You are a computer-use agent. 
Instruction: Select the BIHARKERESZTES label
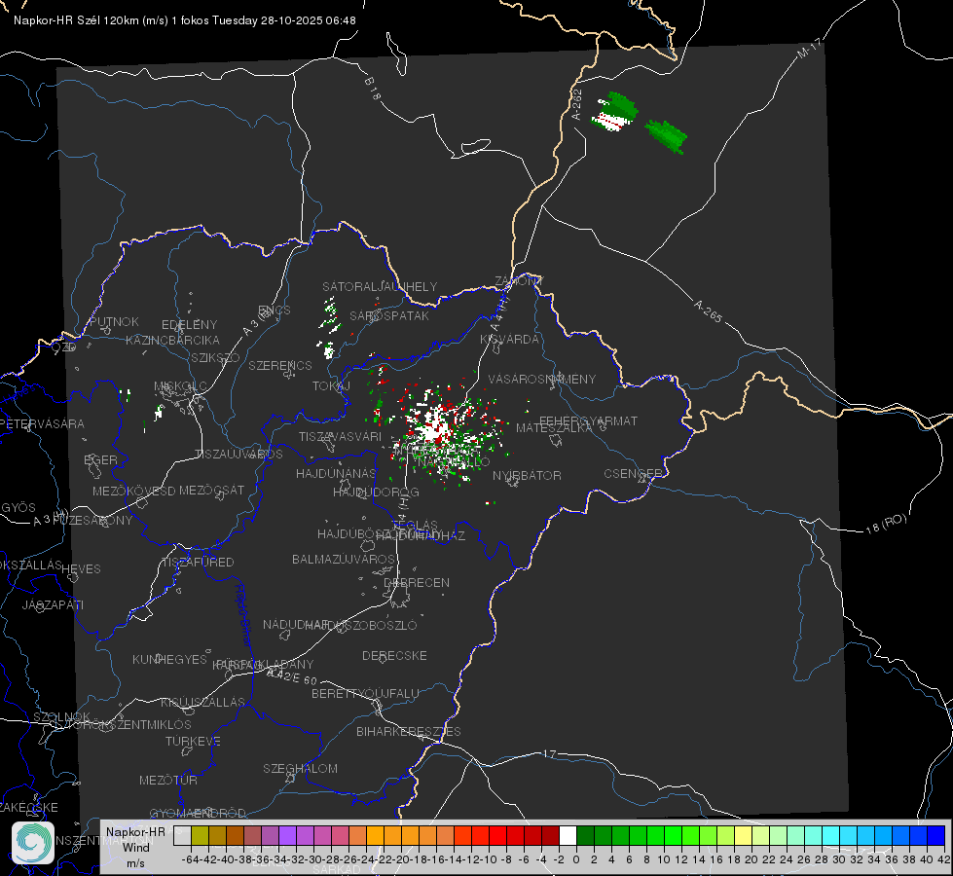pyautogui.click(x=409, y=731)
